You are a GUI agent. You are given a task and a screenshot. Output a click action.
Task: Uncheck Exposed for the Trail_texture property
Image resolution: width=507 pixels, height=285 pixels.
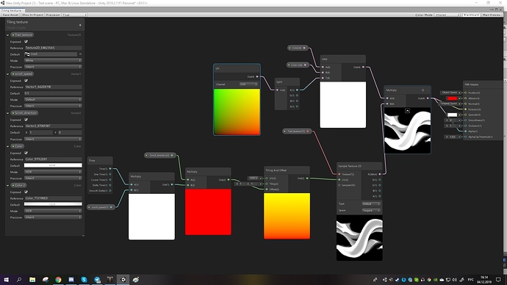pos(26,42)
